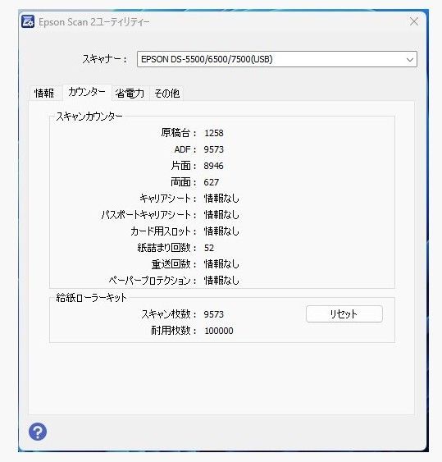
Task: Open the help question mark icon
Action: (x=38, y=432)
